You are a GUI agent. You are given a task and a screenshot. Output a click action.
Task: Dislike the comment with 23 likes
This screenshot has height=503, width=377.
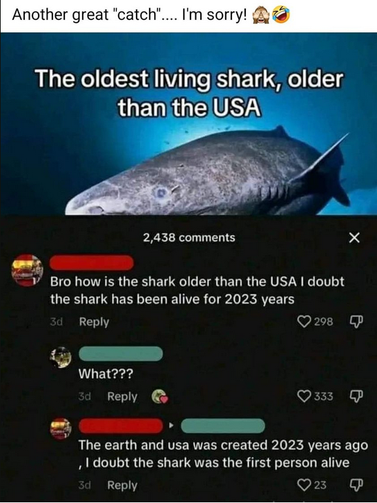pos(356,484)
